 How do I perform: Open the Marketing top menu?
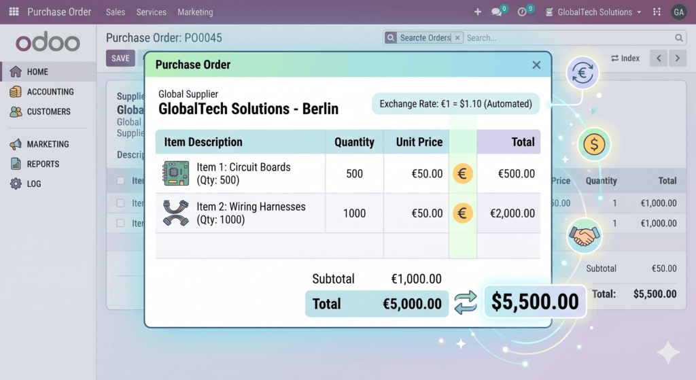point(195,12)
